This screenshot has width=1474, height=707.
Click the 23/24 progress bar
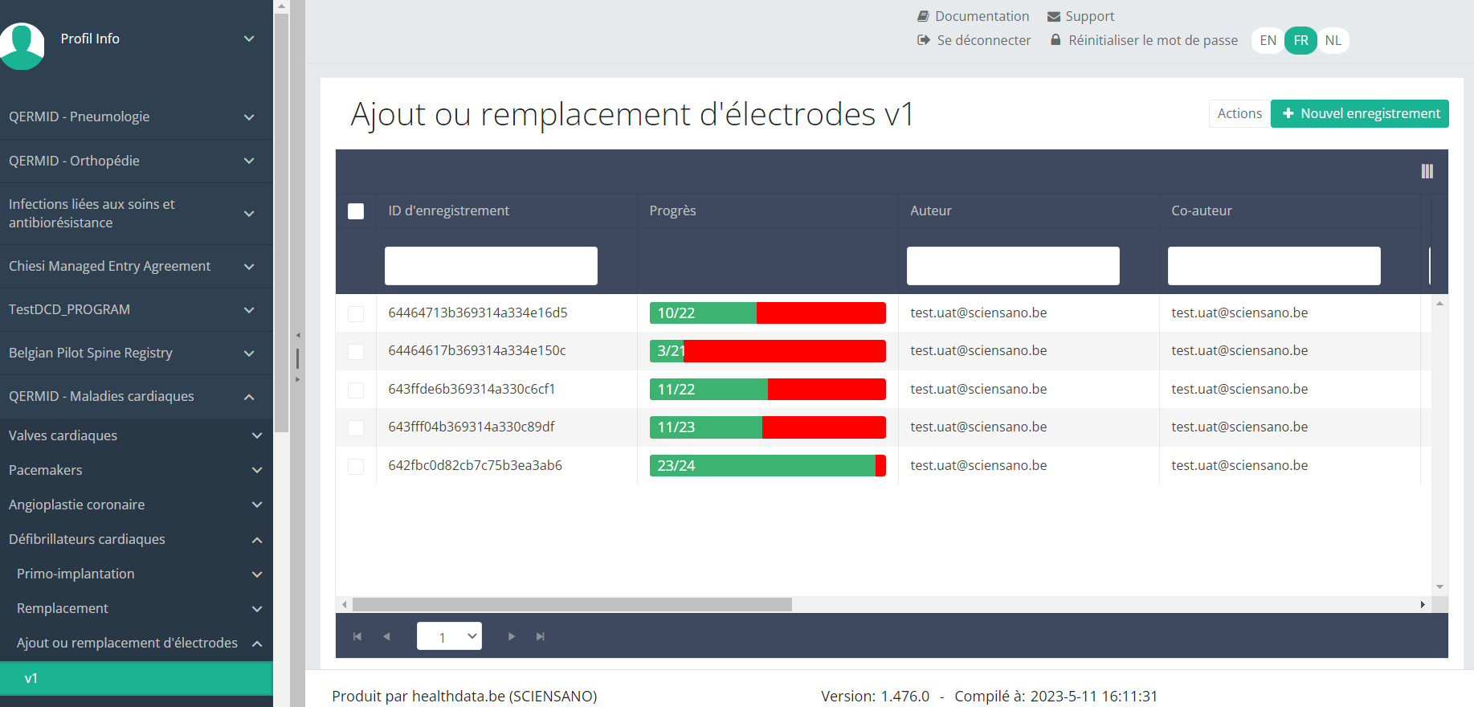[767, 466]
